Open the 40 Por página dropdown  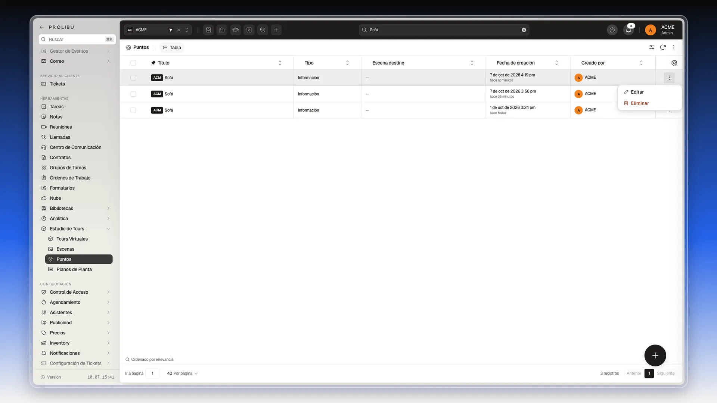coord(182,373)
